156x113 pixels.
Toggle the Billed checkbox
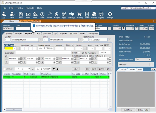coord(79,53)
